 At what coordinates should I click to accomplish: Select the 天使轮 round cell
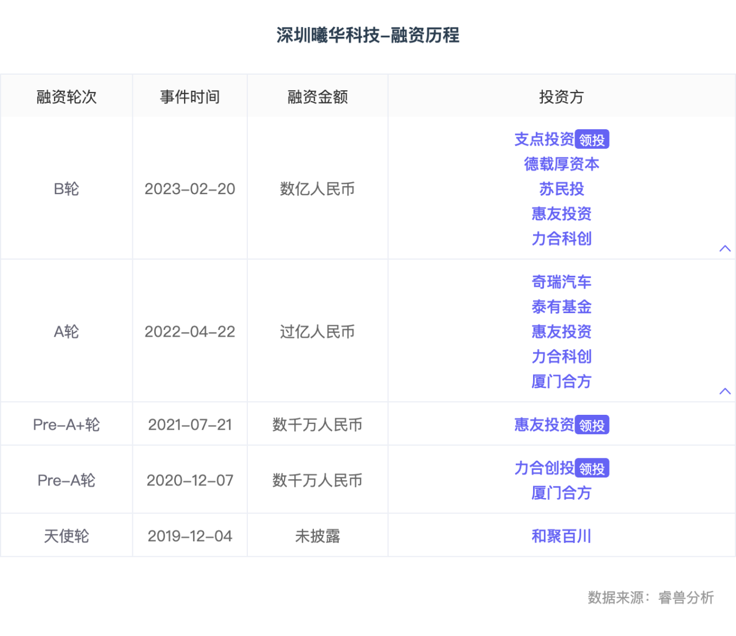point(67,536)
